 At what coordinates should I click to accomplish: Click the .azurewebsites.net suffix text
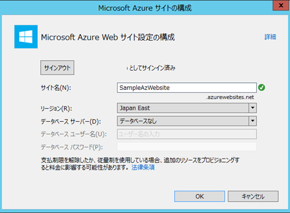[230, 97]
